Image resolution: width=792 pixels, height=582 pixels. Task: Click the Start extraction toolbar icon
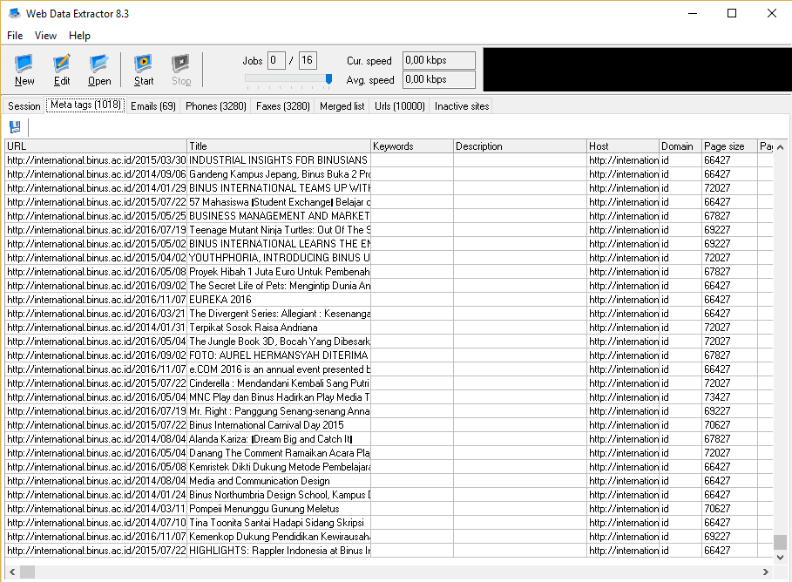144,70
